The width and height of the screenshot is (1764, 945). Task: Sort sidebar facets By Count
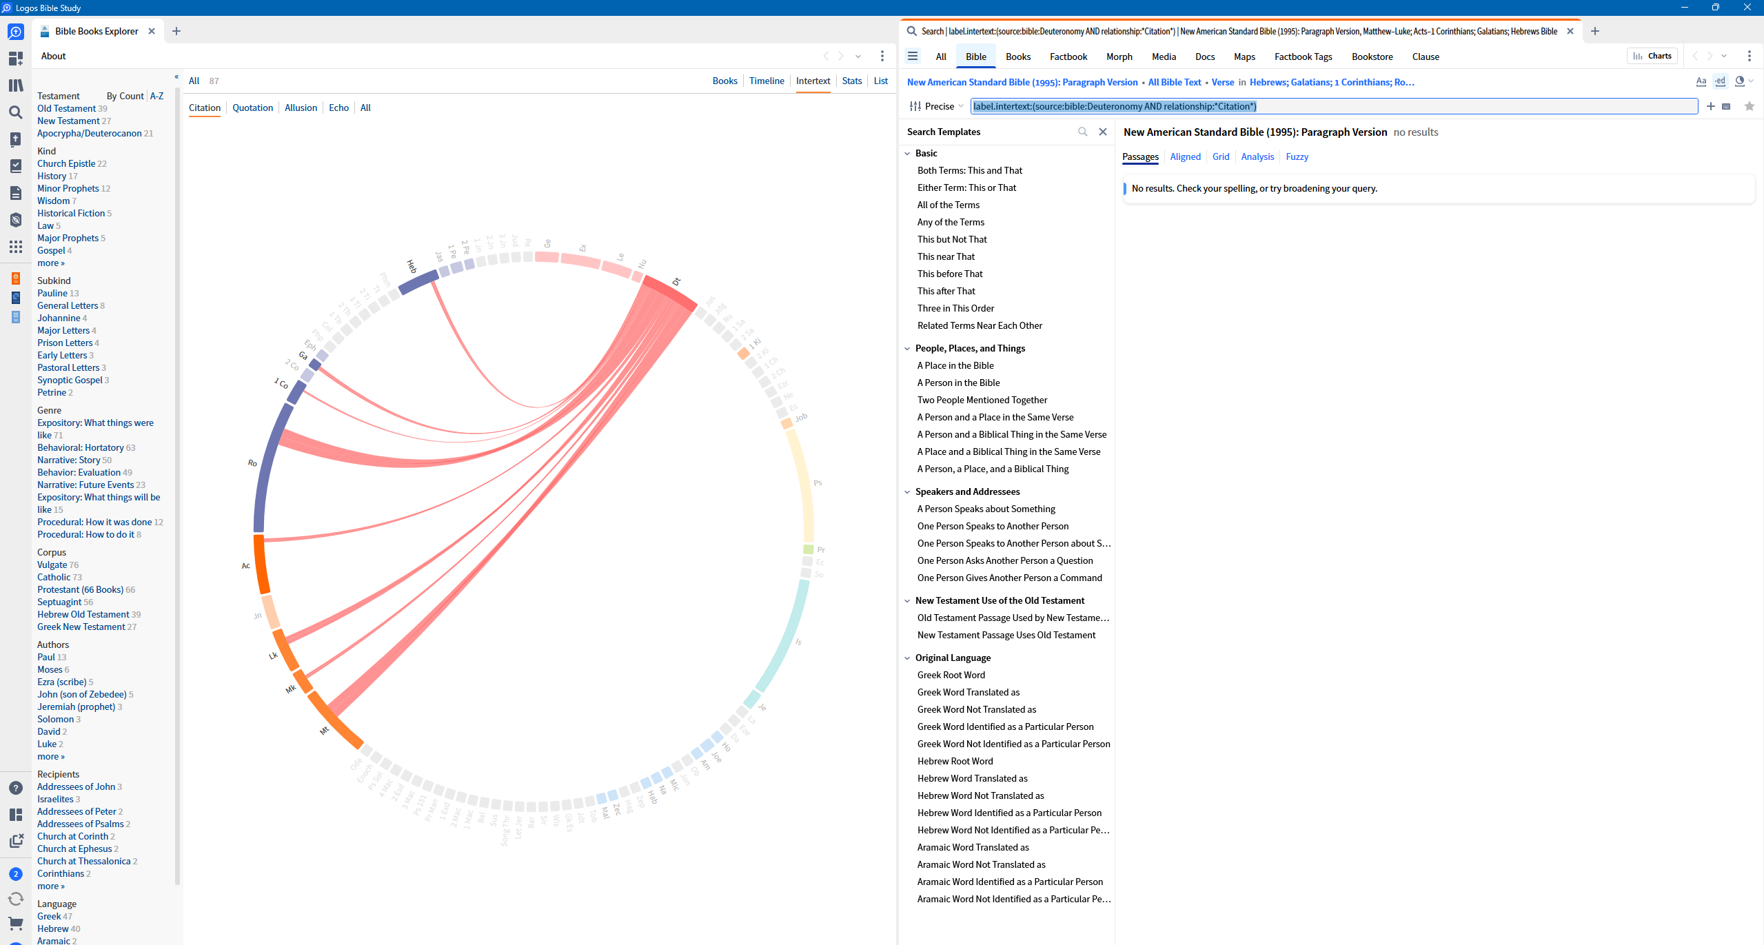tap(125, 96)
